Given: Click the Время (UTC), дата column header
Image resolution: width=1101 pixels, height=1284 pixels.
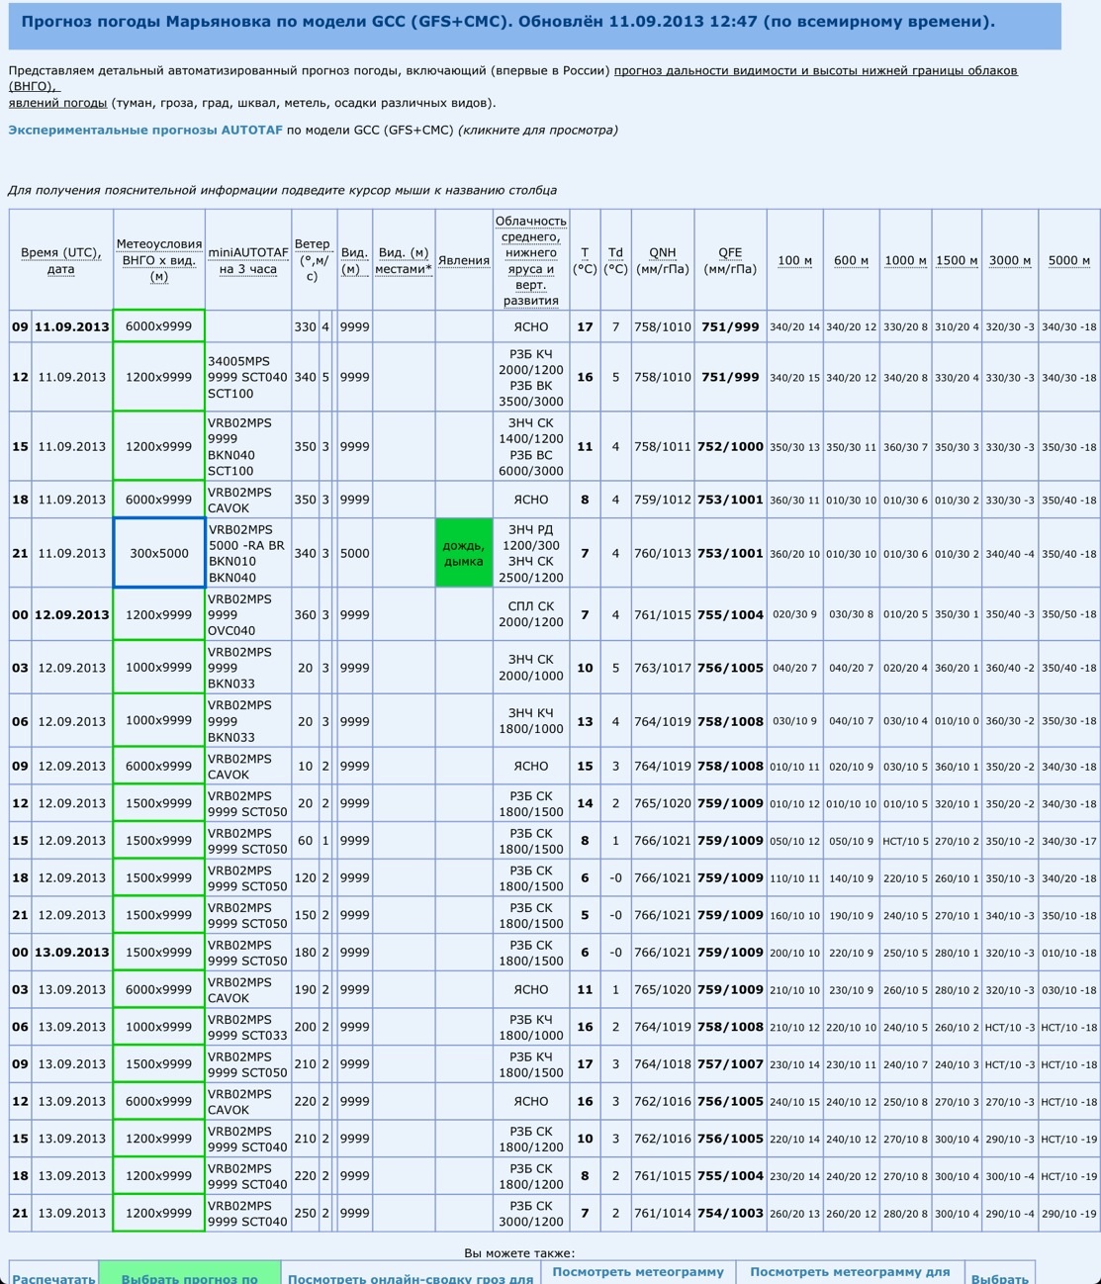Looking at the screenshot, I should click(60, 260).
